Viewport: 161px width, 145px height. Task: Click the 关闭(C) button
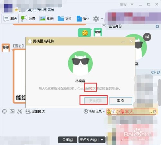pos(68,140)
